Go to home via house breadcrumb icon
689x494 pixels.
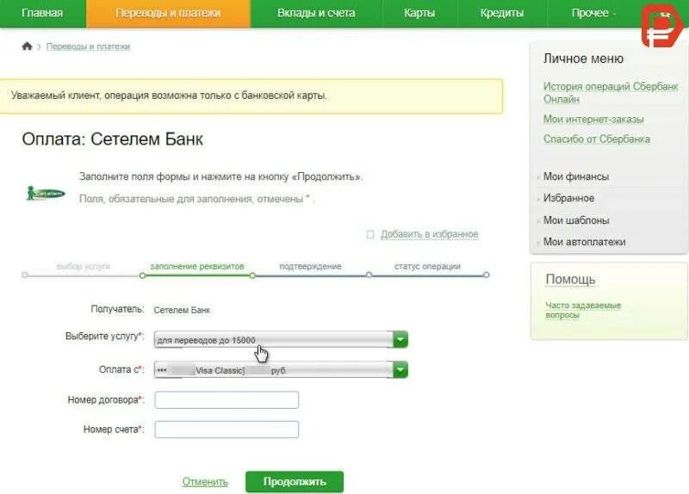(27, 46)
